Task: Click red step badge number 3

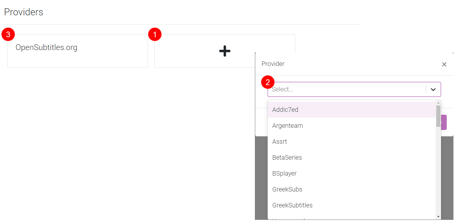Action: click(8, 35)
